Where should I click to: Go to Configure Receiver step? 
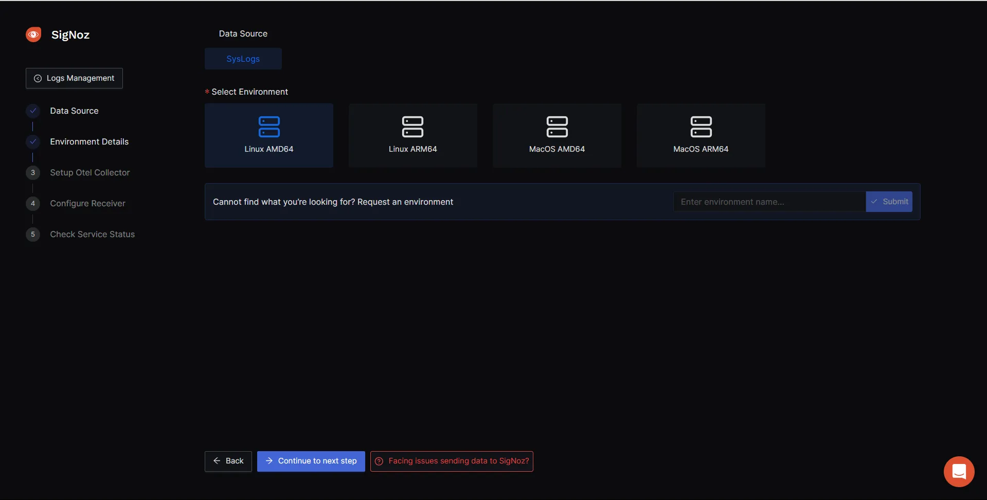click(x=87, y=203)
